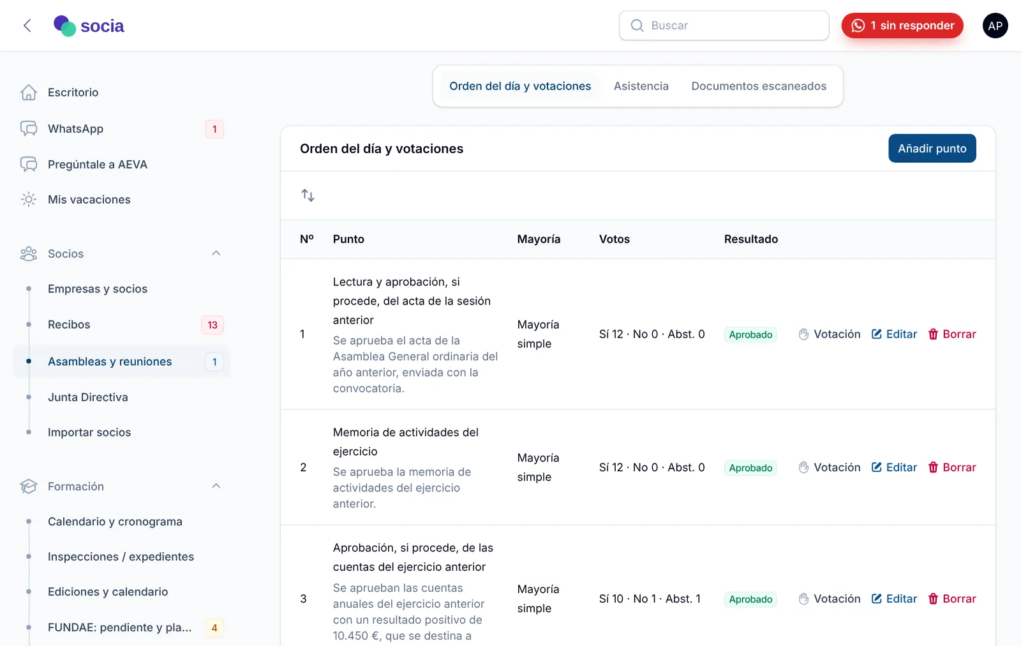1021x646 pixels.
Task: Click the search magnifier icon
Action: pos(637,26)
